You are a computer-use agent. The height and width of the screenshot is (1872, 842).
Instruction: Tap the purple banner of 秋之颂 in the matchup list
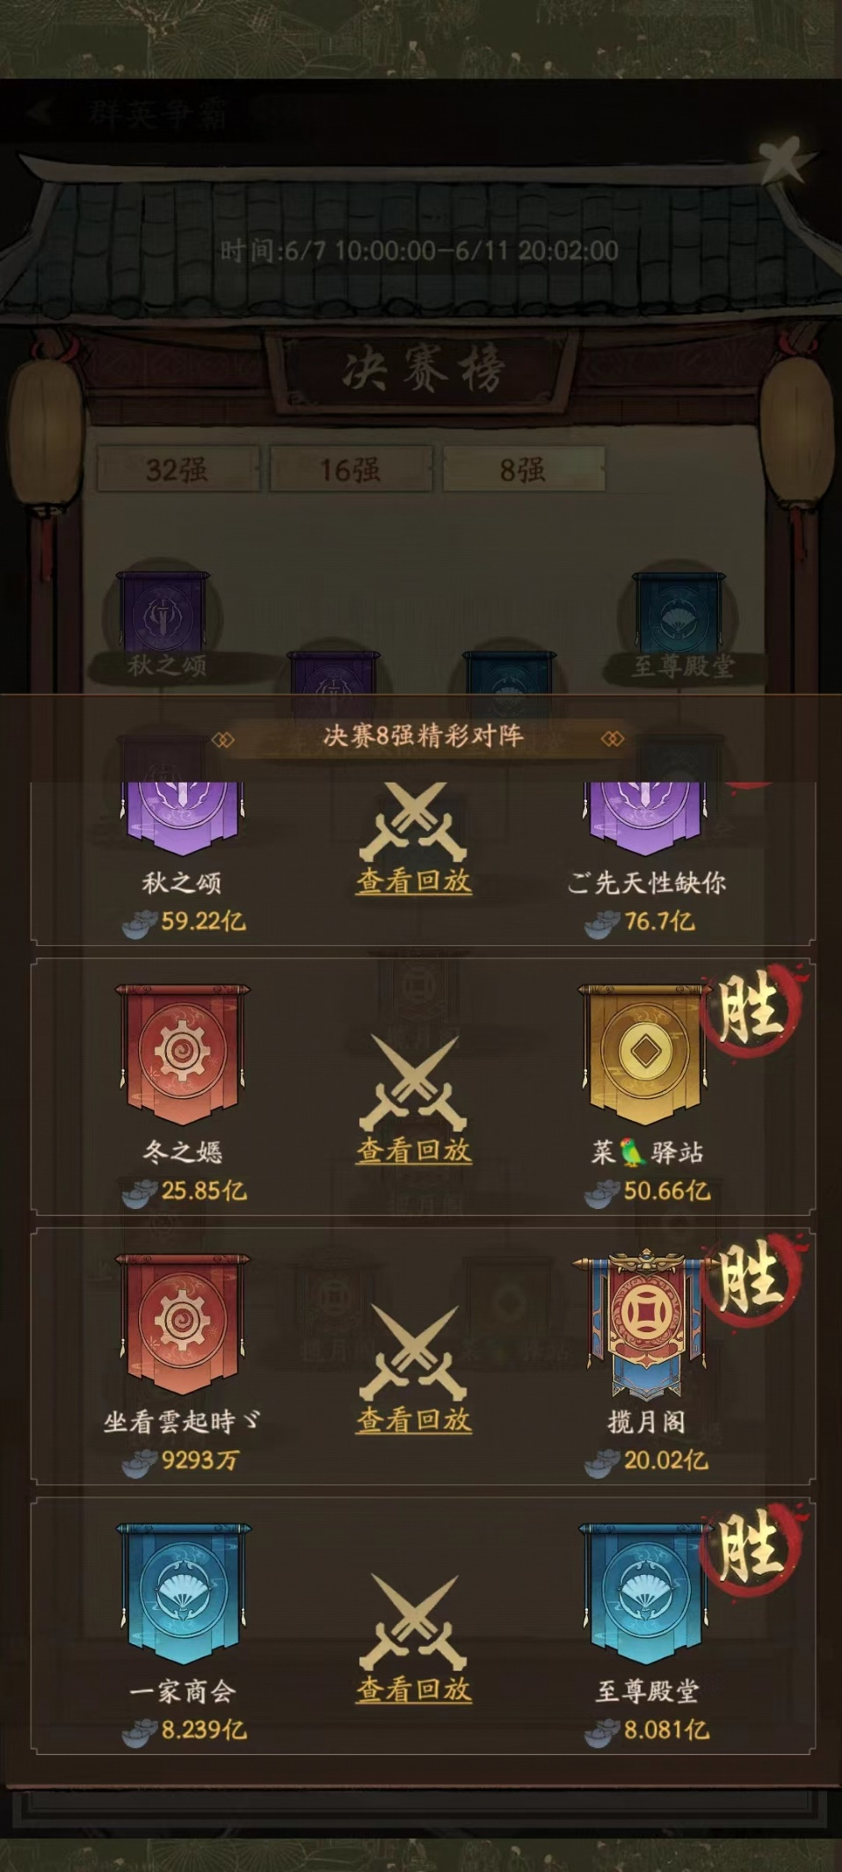tap(183, 819)
